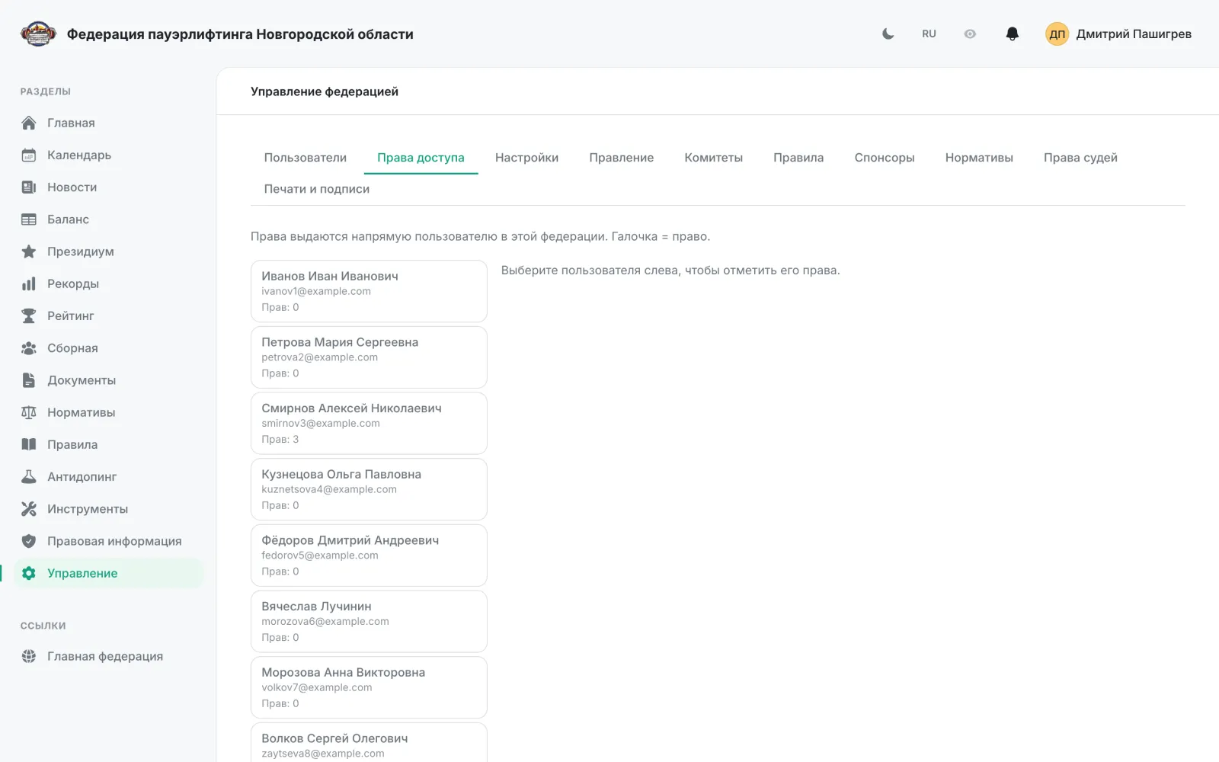Select user Вячеслав Лучинин
Viewport: 1219px width, 762px height.
point(369,622)
